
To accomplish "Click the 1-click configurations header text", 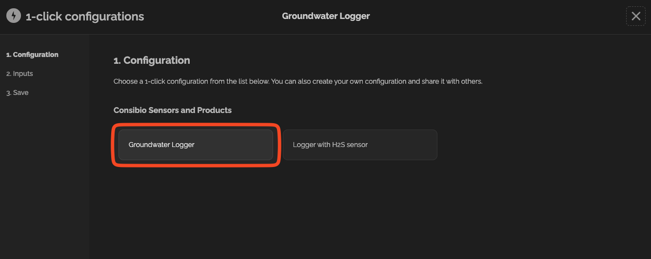I will pos(85,17).
